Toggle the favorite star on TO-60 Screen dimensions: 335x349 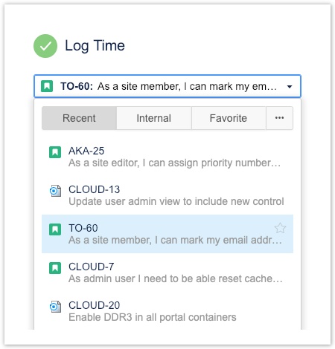click(280, 228)
